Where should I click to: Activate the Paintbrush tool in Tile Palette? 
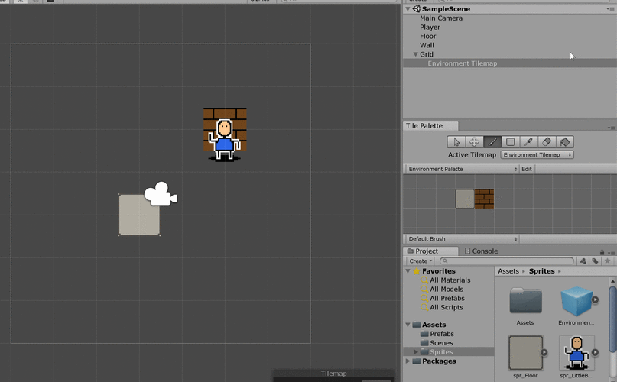(492, 141)
